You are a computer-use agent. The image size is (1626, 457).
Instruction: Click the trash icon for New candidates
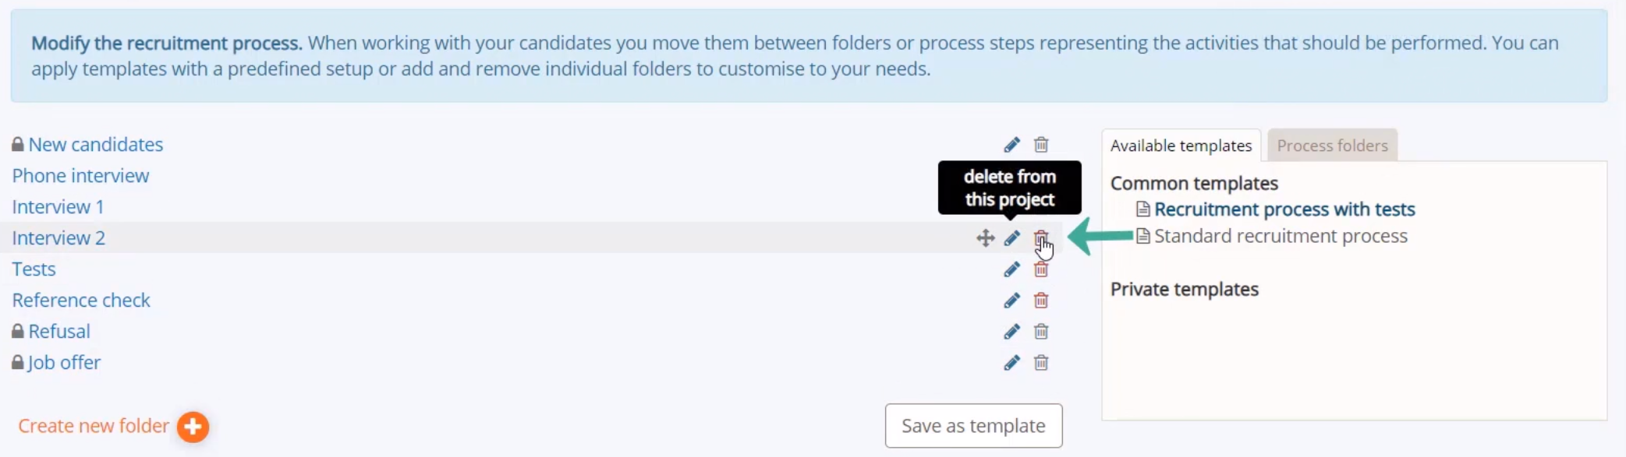[x=1041, y=145]
